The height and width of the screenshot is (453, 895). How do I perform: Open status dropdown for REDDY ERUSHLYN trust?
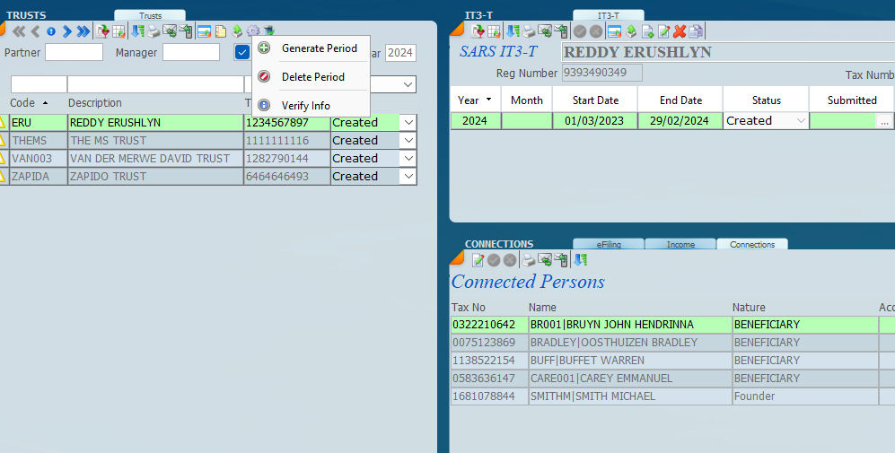coord(408,123)
